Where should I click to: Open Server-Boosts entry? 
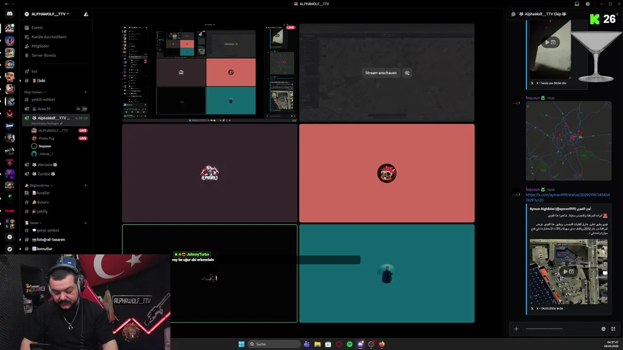pos(43,55)
